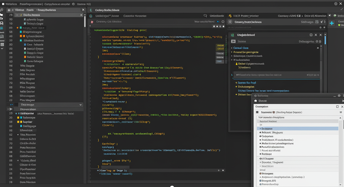This screenshot has height=187, width=344.
Task: Click the speech bubble icon in the editor toolbar
Action: pyautogui.click(x=205, y=16)
